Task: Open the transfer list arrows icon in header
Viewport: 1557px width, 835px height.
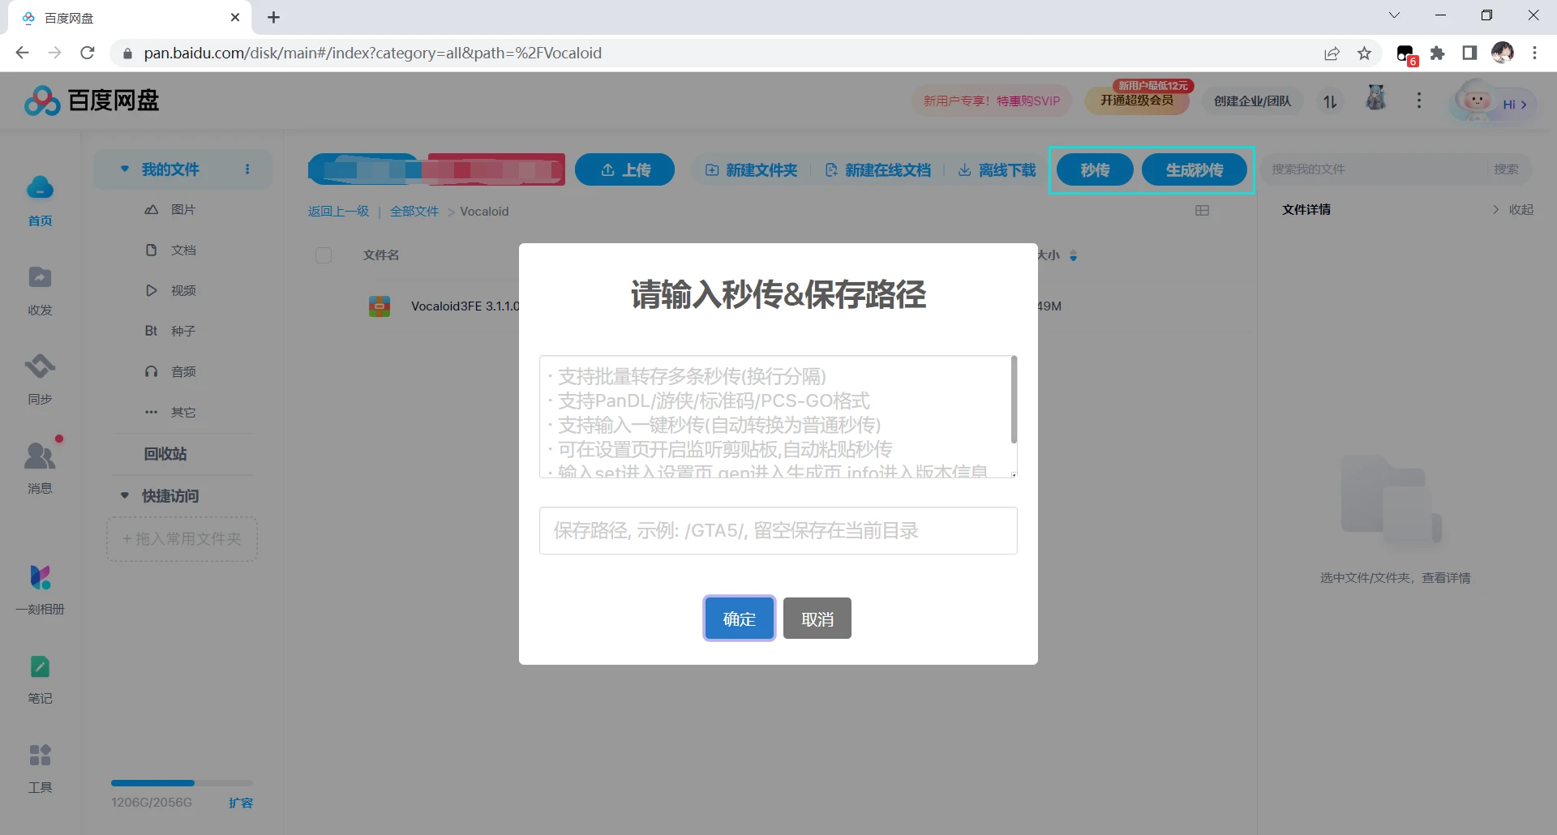Action: pyautogui.click(x=1330, y=101)
